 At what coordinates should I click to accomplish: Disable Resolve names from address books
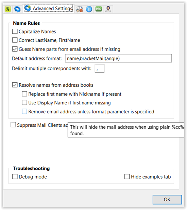pos(15,85)
